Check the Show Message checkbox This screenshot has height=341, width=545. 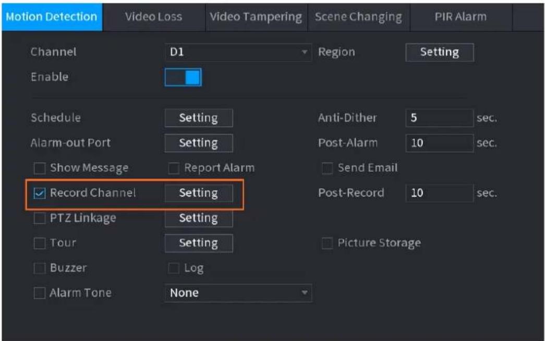point(39,168)
